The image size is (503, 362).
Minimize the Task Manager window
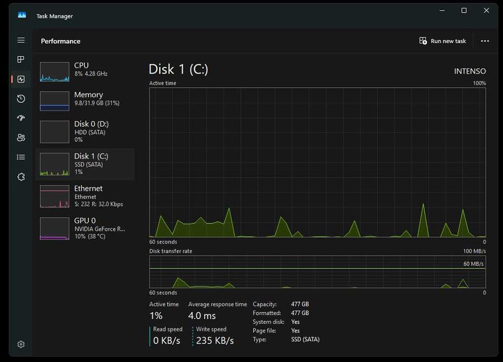(x=442, y=10)
